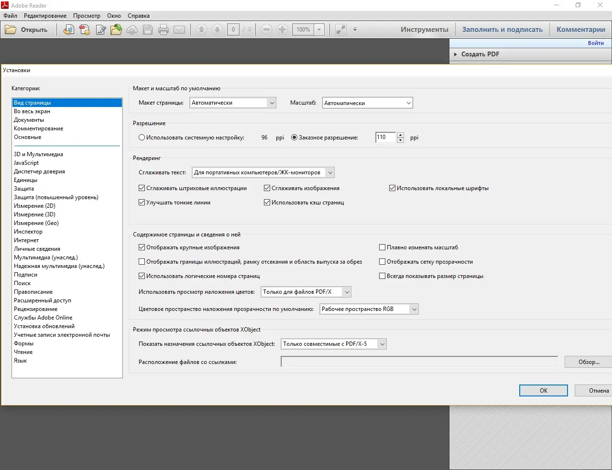Screen dimensions: 612x470
Task: Confirm settings with the OK button
Action: [x=544, y=391]
